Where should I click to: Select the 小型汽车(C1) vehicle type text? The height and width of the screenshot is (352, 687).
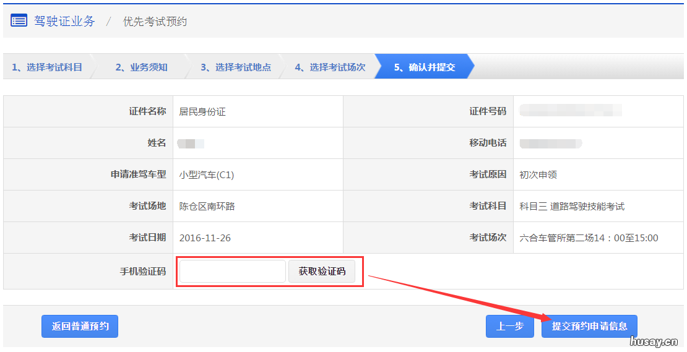[207, 175]
